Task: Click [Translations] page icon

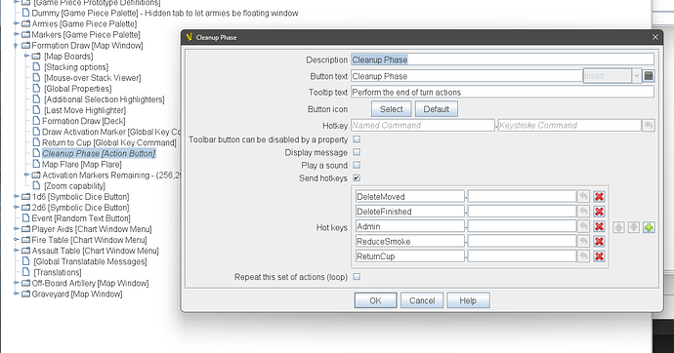Action: 25,272
